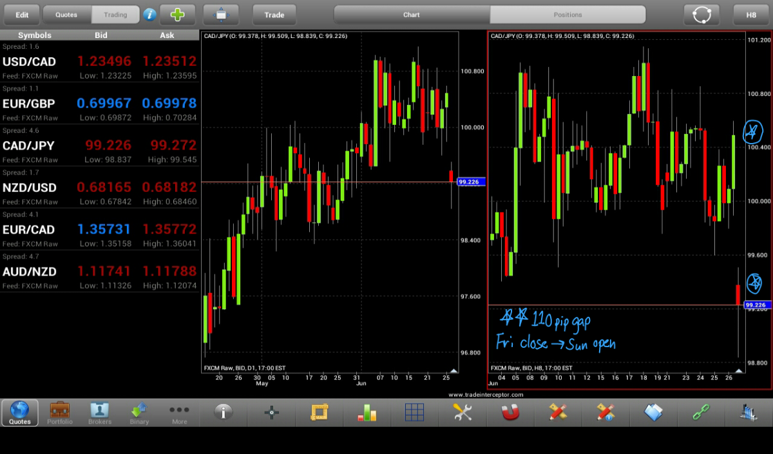Viewport: 773px width, 454px height.
Task: Select the EUR/CAD quote row
Action: tap(99, 229)
